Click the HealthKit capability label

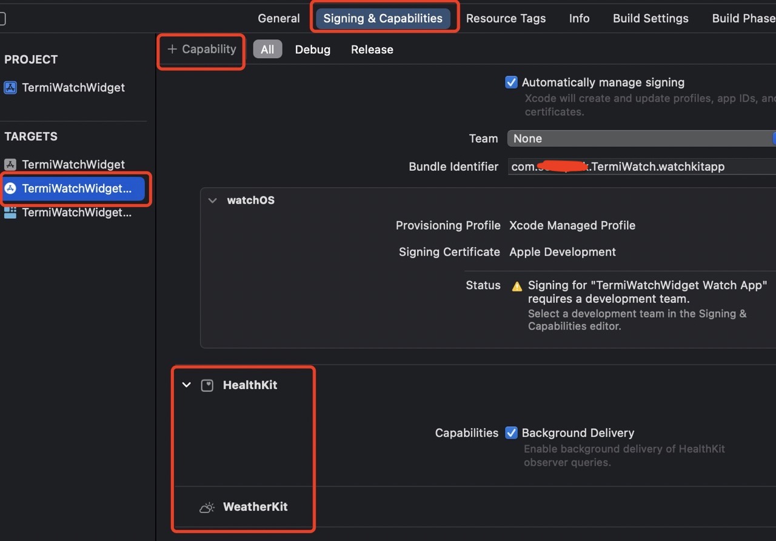pyautogui.click(x=250, y=385)
